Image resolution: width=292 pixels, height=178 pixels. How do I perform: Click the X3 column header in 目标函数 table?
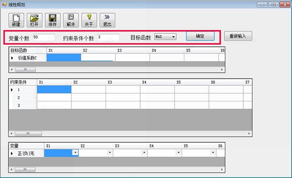coord(132,50)
